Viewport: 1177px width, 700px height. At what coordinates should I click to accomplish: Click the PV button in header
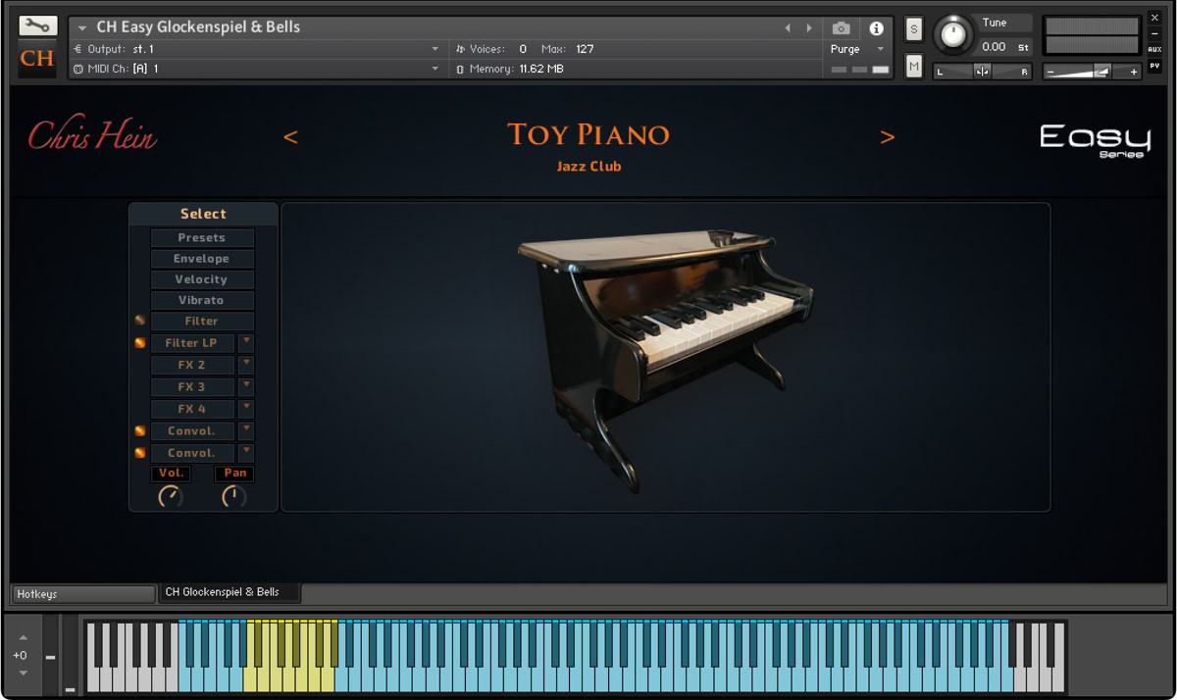(x=1154, y=66)
